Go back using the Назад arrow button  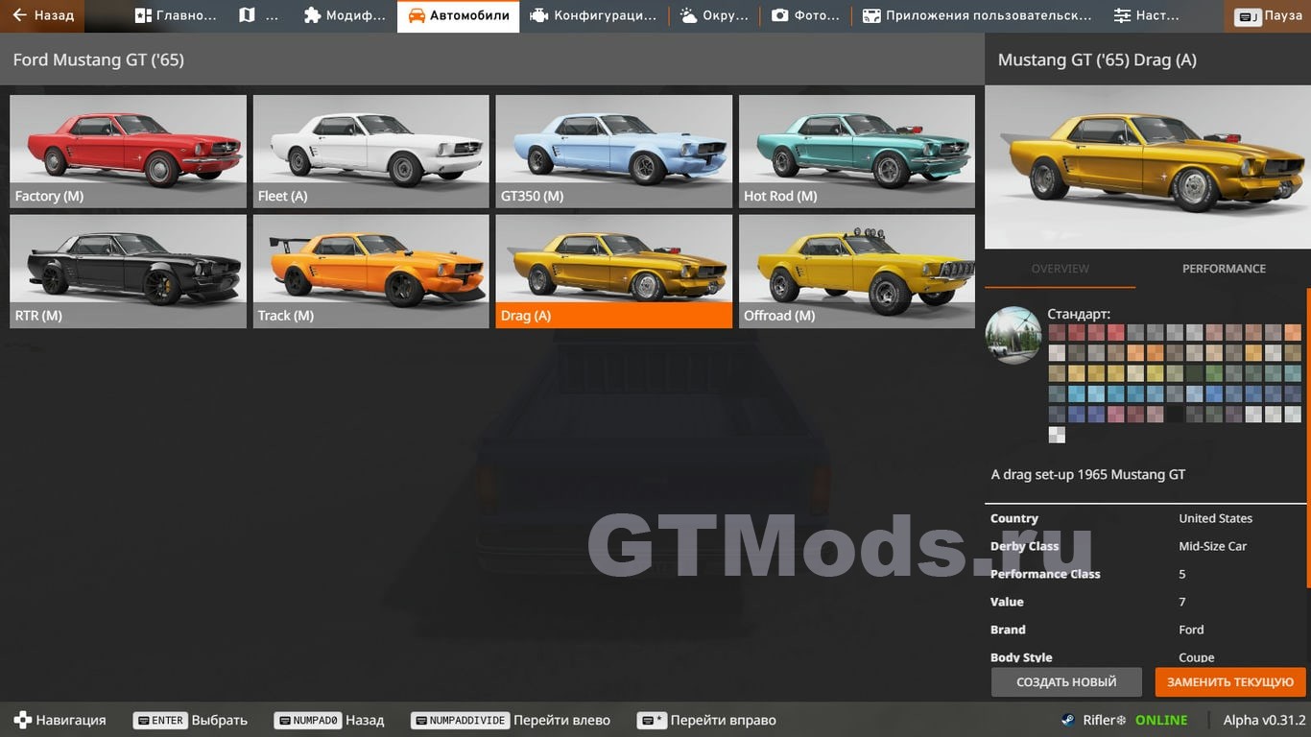point(42,15)
